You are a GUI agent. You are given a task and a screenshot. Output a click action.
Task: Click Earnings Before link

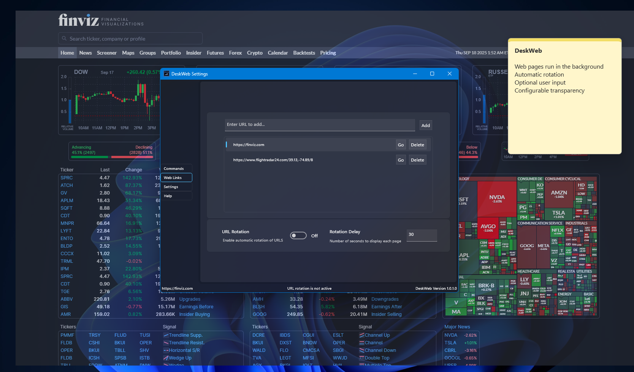click(x=196, y=307)
